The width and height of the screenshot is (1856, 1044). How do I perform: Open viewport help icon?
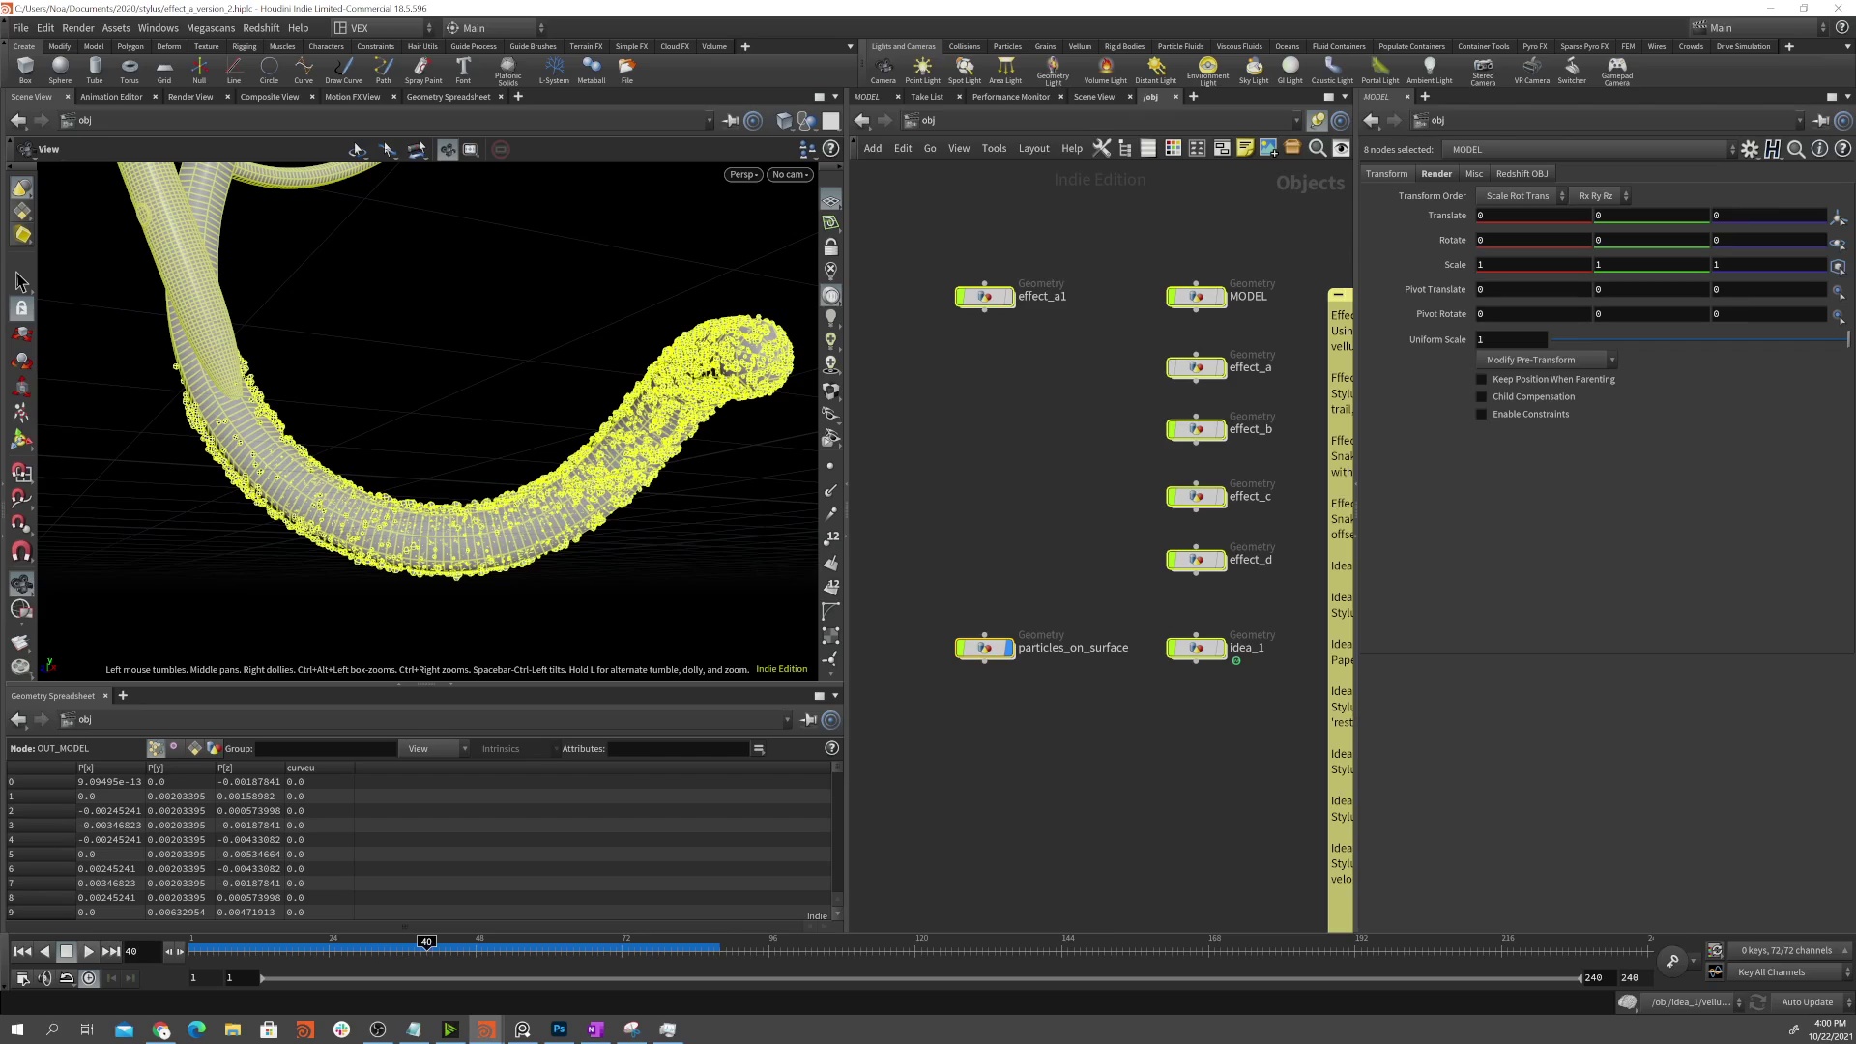[x=830, y=149]
